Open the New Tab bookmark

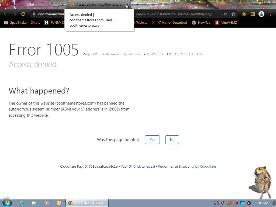pos(201,23)
